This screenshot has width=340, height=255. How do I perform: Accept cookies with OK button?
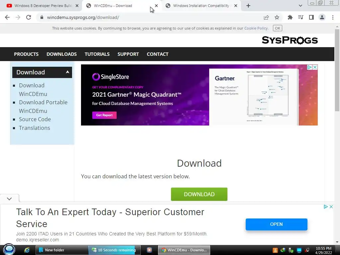pyautogui.click(x=277, y=28)
